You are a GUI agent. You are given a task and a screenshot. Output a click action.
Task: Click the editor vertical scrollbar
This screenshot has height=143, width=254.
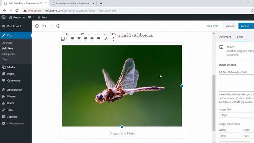point(214,103)
